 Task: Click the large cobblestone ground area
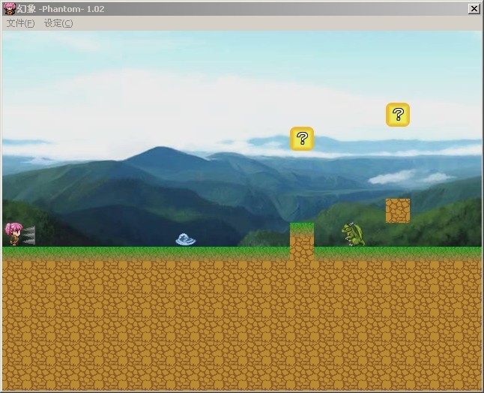pyautogui.click(x=242, y=325)
